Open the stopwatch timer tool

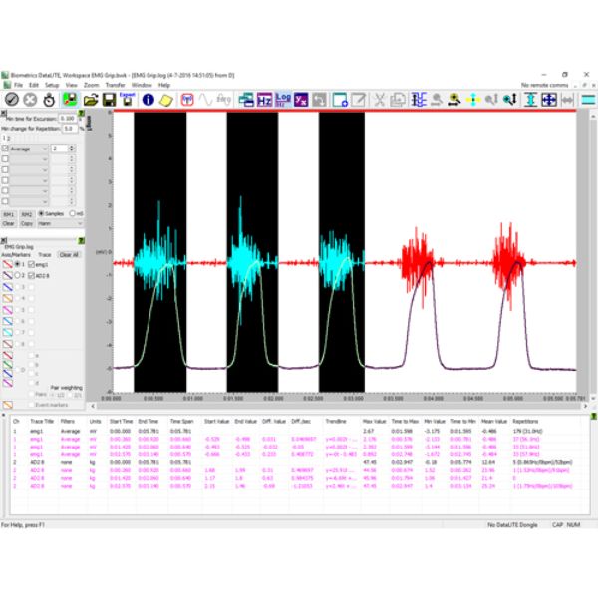[x=49, y=100]
